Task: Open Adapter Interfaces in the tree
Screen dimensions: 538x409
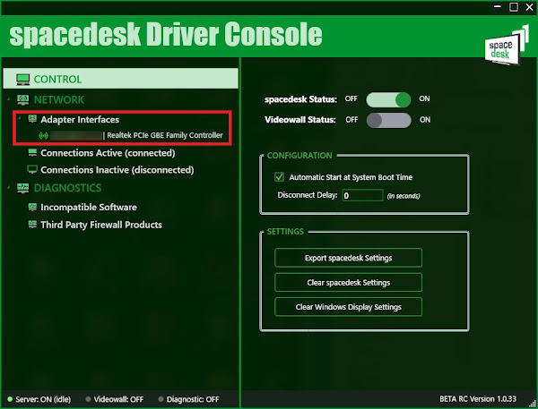Action: point(80,120)
